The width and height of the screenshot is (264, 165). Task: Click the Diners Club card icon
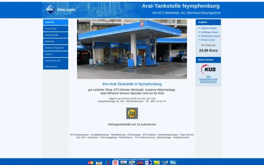pyautogui.click(x=148, y=163)
